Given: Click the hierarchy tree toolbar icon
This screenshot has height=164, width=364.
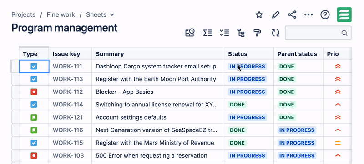Looking at the screenshot, I should (241, 33).
